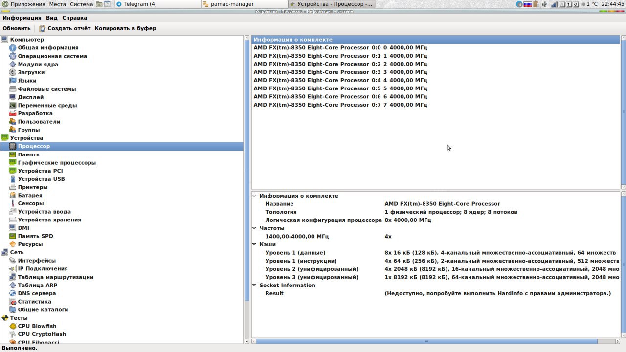The height and width of the screenshot is (352, 626).
Task: Click the Процессор chip icon in the tree
Action: pyautogui.click(x=13, y=146)
